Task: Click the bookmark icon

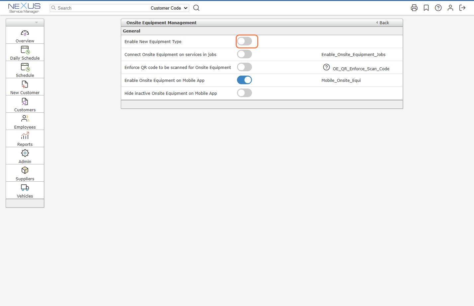Action: point(426,8)
